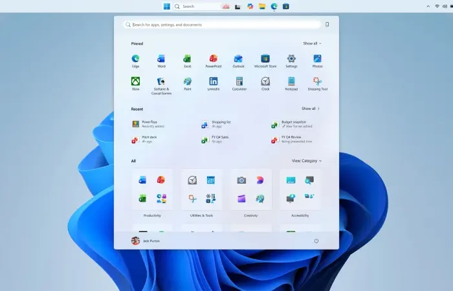Open the Creativity category folder
The image size is (453, 291).
click(251, 189)
